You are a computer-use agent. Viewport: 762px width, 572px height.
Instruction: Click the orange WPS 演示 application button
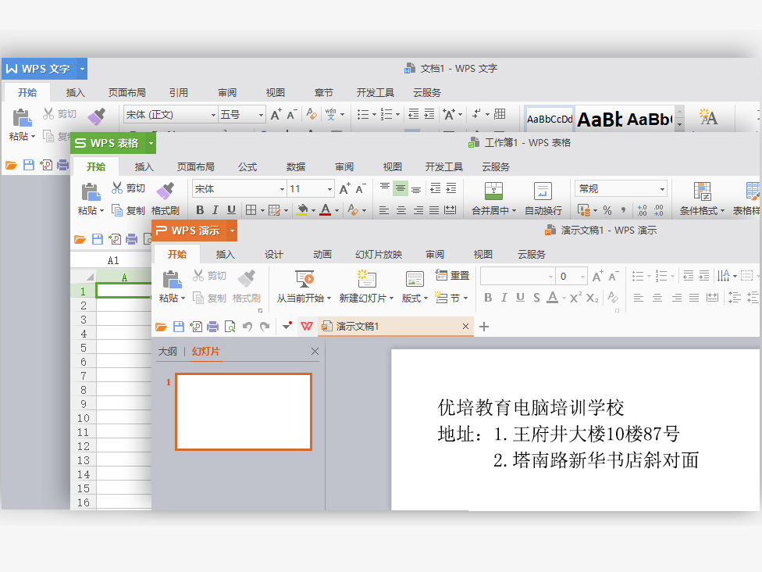(x=188, y=231)
